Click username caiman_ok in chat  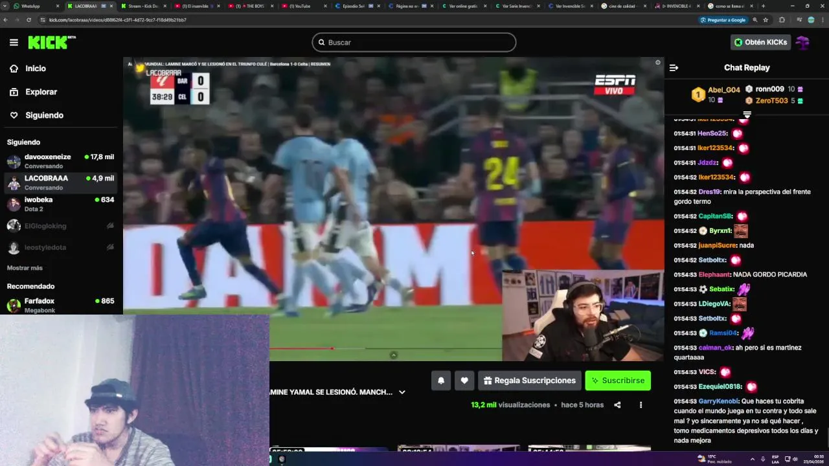pos(715,348)
